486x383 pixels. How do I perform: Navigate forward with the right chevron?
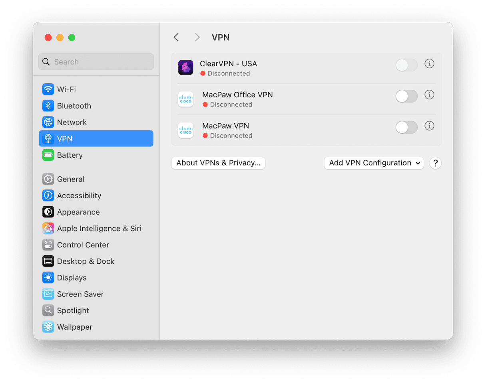pos(197,38)
